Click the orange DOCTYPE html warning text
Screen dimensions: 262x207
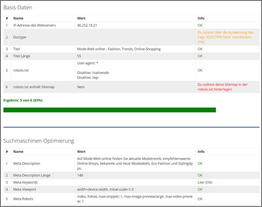pyautogui.click(x=226, y=37)
